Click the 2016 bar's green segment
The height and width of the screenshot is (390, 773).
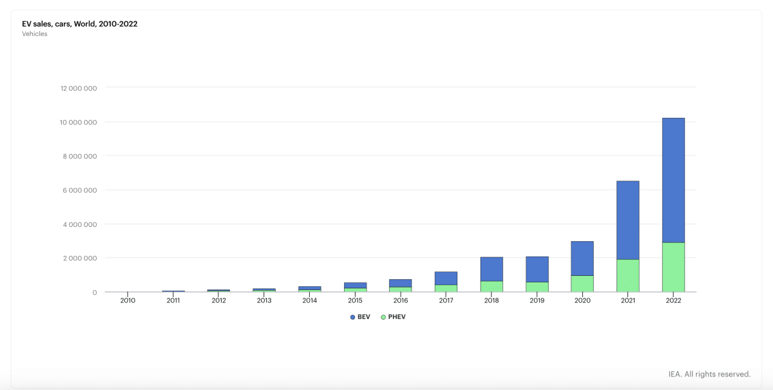click(x=399, y=288)
